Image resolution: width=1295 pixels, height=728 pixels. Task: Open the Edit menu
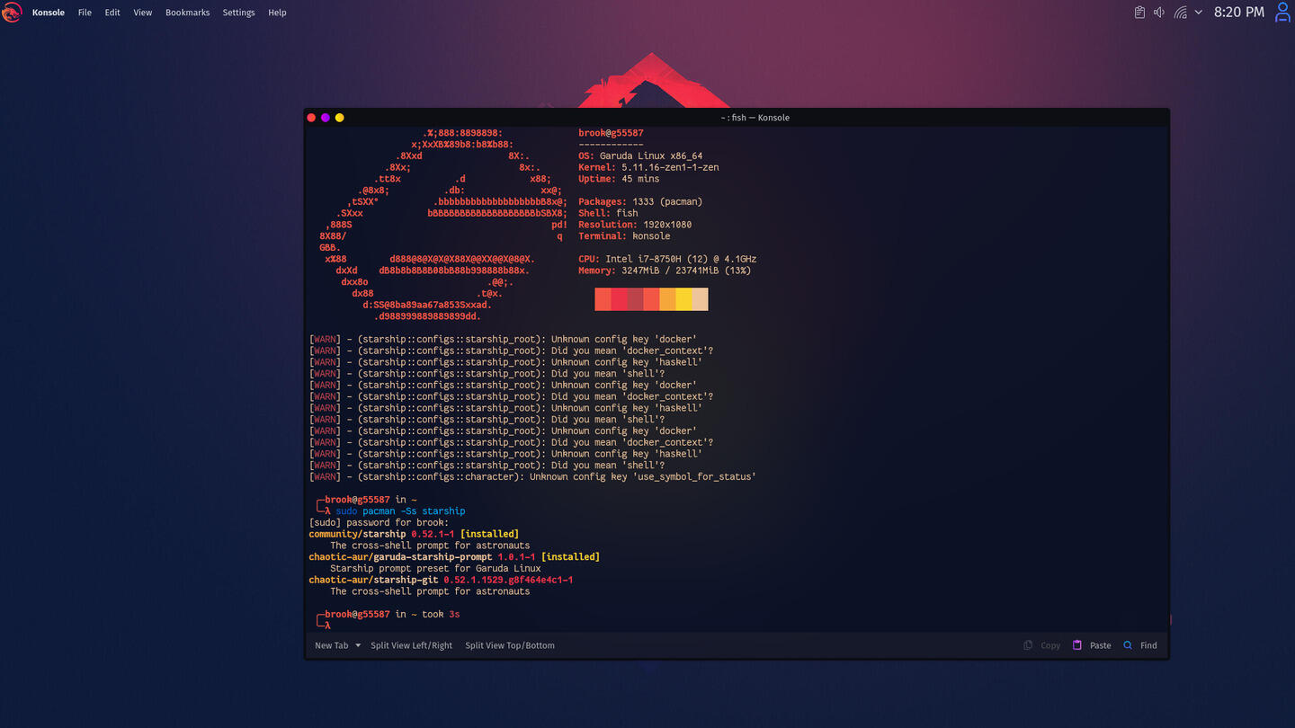pos(112,13)
